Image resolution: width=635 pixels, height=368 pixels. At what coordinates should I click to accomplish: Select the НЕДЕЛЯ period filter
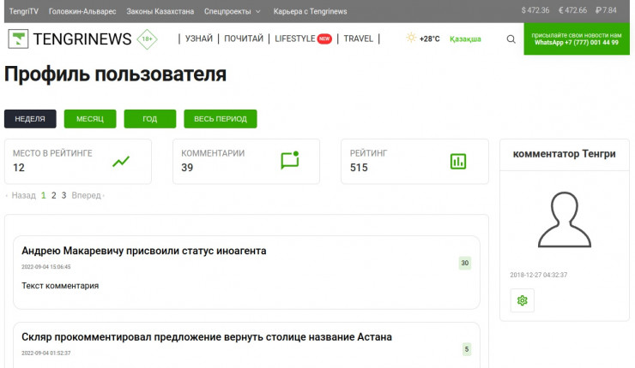point(30,119)
